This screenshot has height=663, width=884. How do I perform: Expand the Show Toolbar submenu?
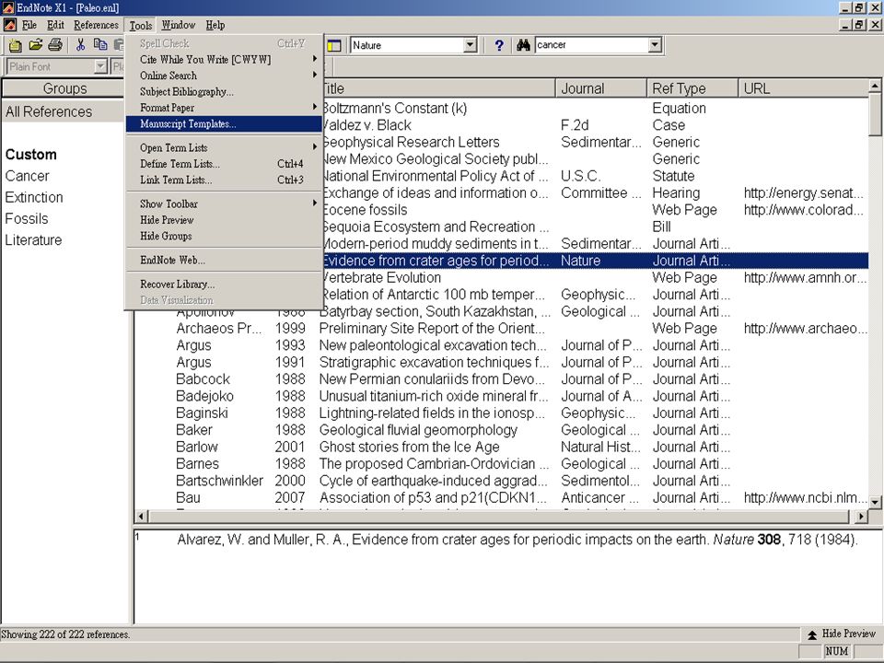tap(224, 204)
